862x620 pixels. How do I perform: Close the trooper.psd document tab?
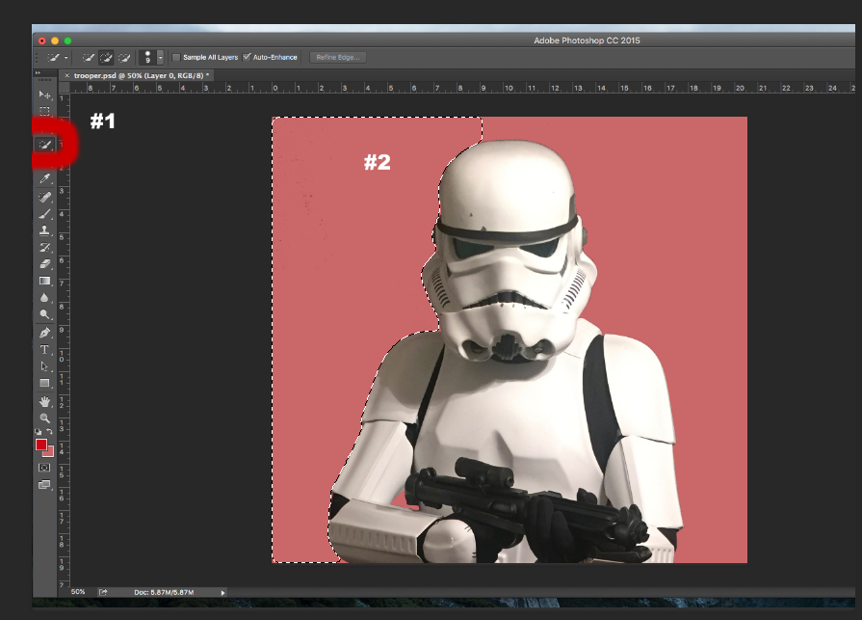click(67, 75)
